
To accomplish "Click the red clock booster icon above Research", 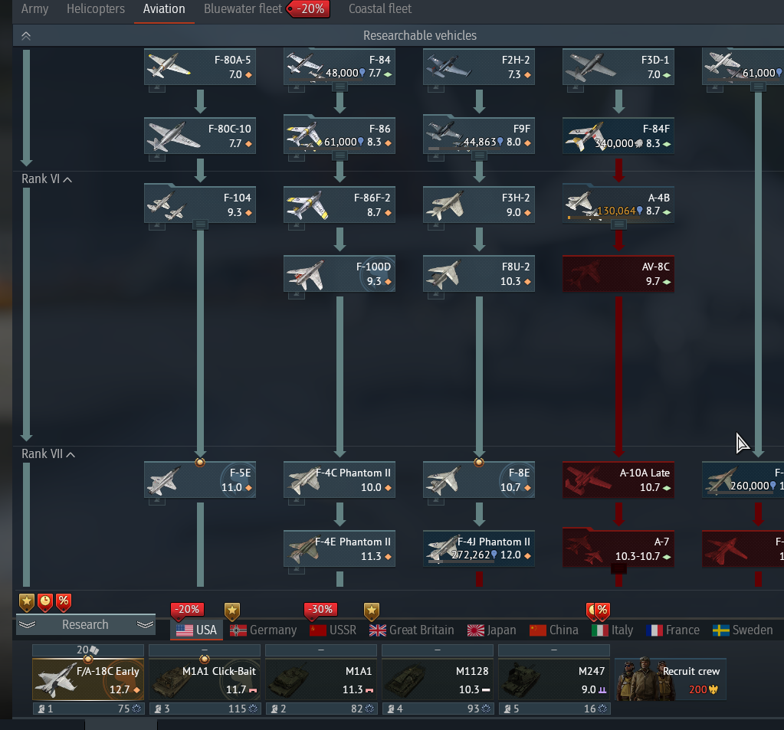I will [45, 602].
